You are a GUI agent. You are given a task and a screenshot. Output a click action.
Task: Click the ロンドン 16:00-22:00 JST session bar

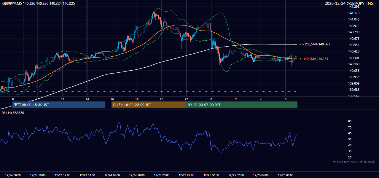(x=149, y=105)
